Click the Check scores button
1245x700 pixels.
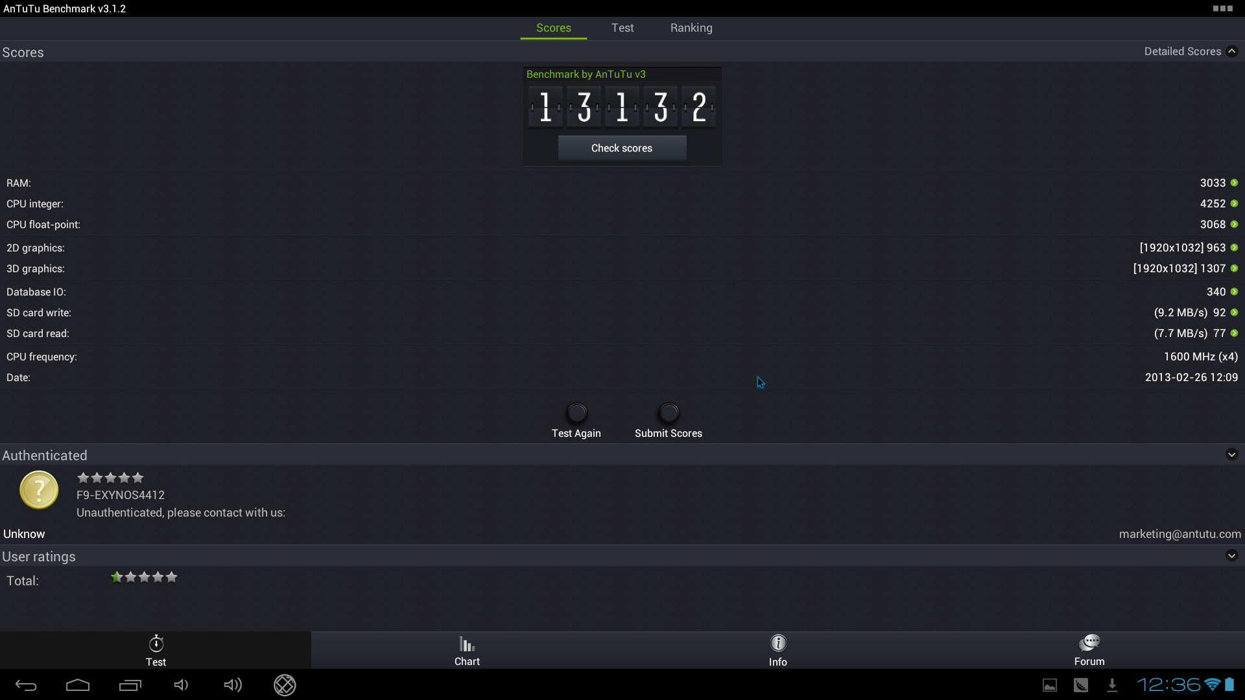(x=622, y=147)
